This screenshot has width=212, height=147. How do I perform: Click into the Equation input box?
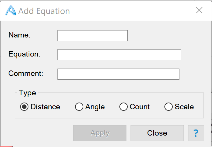119,55
